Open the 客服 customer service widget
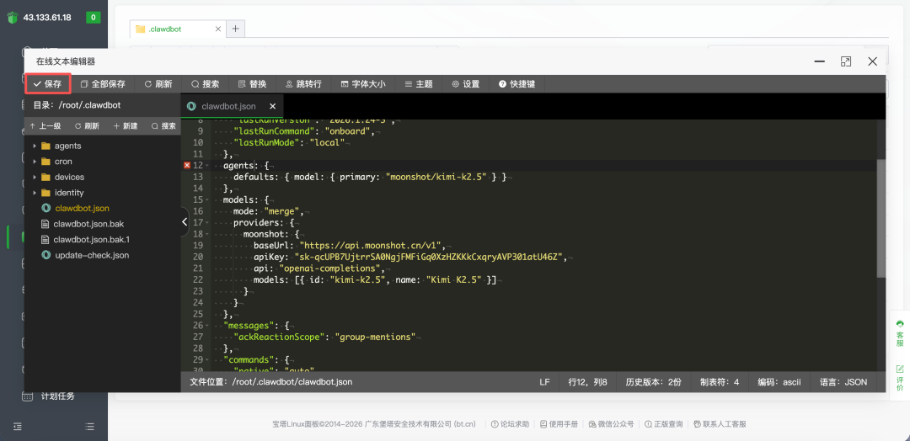910x441 pixels. point(900,333)
